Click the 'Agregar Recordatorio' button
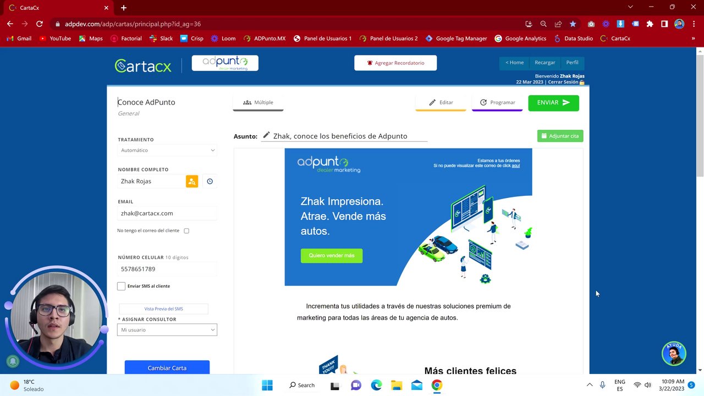704x396 pixels. click(x=395, y=63)
